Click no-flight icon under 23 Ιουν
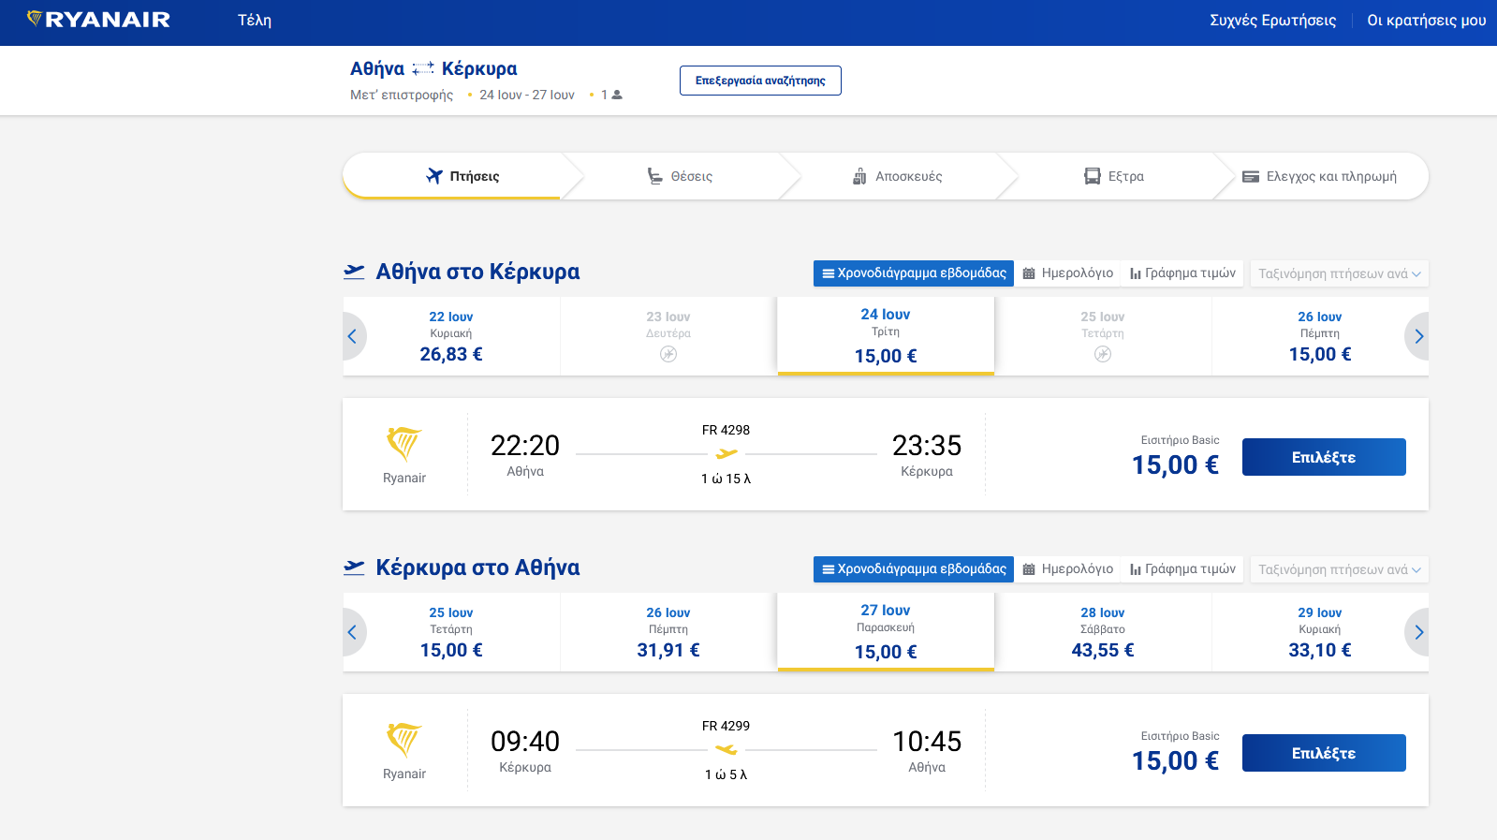Image resolution: width=1497 pixels, height=840 pixels. click(668, 354)
